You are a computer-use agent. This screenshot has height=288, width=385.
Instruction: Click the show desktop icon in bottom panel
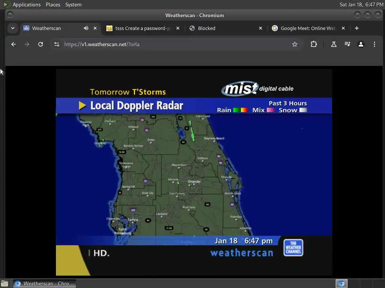tap(5, 283)
